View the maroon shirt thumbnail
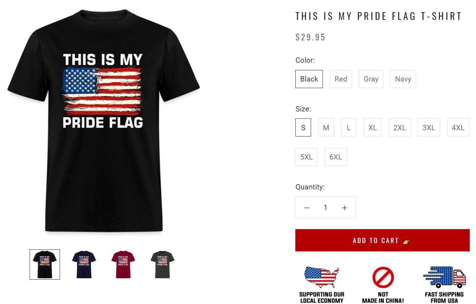Viewport: 476px width, 304px height. (123, 264)
